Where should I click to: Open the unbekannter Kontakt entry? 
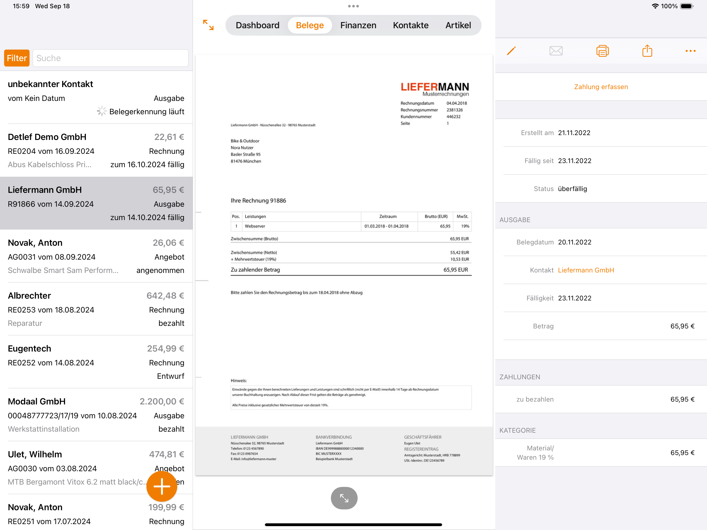click(96, 97)
